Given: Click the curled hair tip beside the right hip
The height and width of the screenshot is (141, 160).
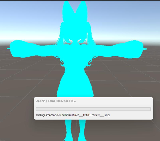Looking at the screenshot, I should [89, 63].
